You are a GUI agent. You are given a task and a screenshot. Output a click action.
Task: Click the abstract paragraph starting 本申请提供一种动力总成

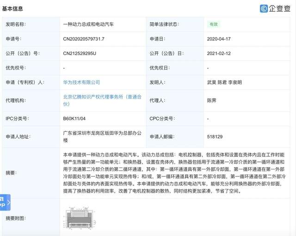click(174, 173)
